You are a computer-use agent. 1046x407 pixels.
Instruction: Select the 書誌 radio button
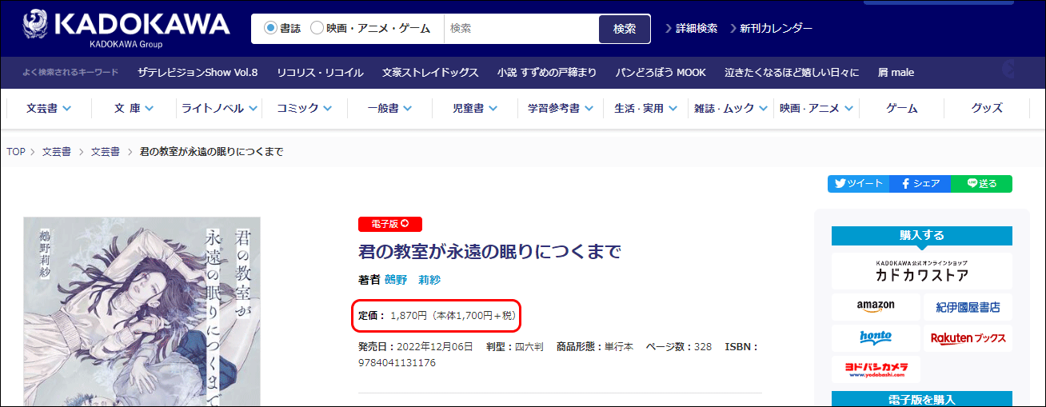coord(270,28)
